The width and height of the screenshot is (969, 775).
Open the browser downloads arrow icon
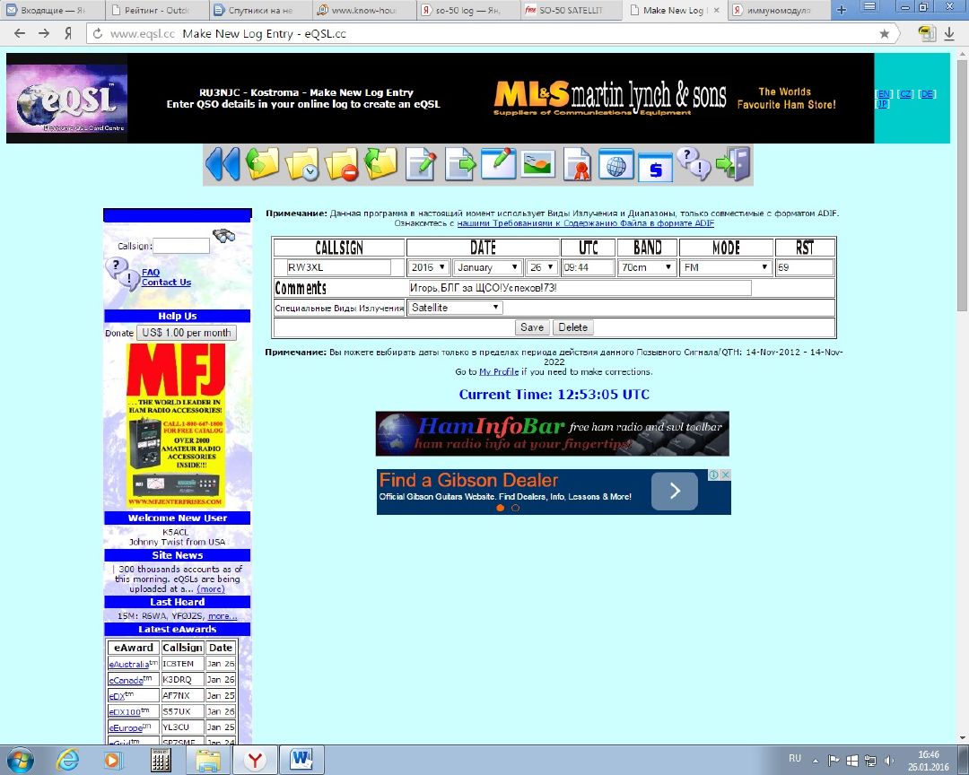[950, 33]
